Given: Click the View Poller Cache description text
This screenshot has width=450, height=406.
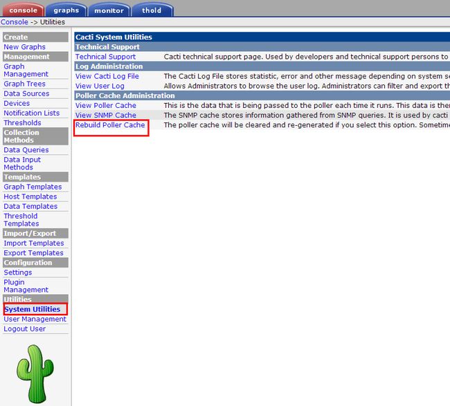Looking at the screenshot, I should tap(307, 106).
